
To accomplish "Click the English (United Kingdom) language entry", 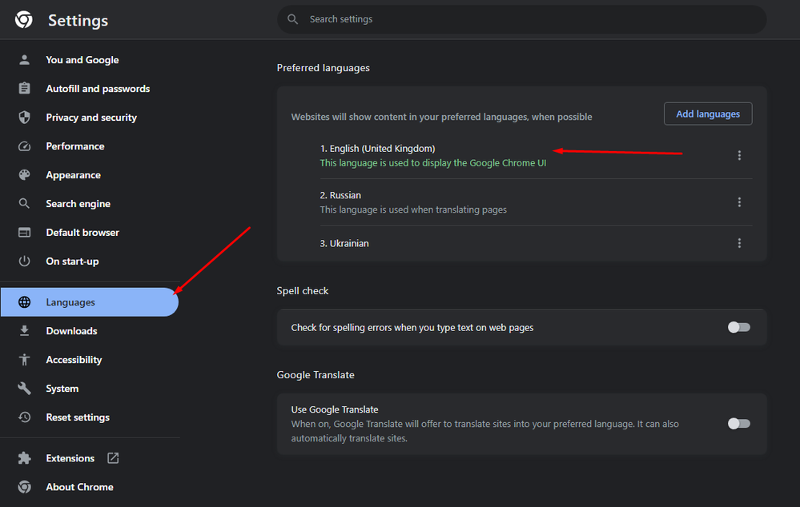I will (377, 148).
